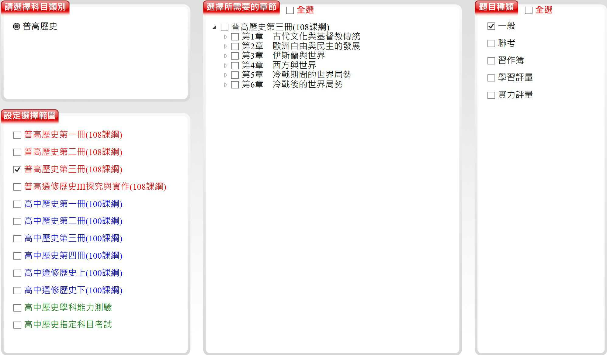Click the 冷戰後的世界局勢 chapter title
This screenshot has height=355, width=607.
(307, 84)
